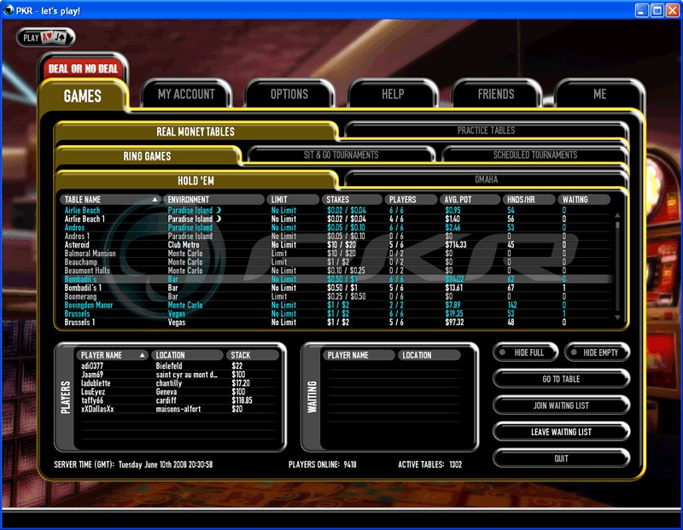Select the Bovingdon Manor table row

pyautogui.click(x=337, y=305)
